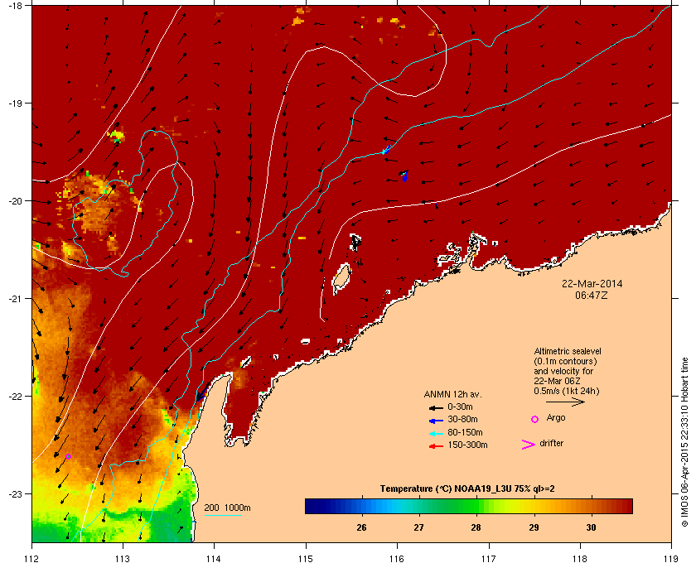Click the green 28 degree colorbar region
The width and height of the screenshot is (696, 563).
click(x=476, y=506)
